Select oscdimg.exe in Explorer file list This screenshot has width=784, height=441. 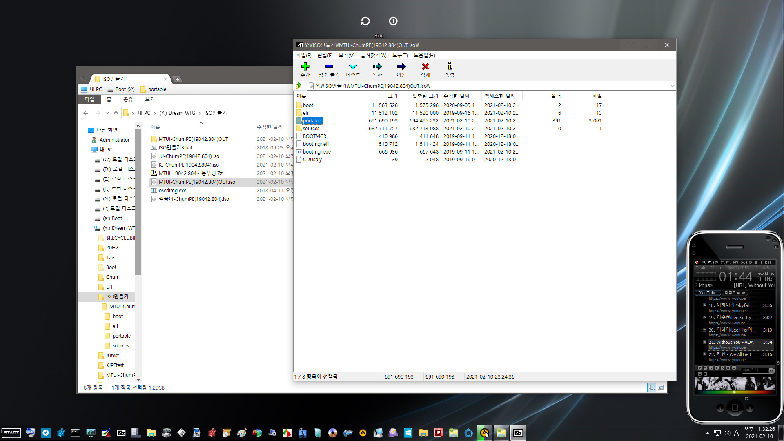point(172,191)
